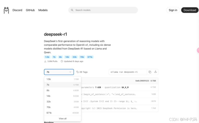The height and width of the screenshot is (123, 199).
Task: Click the .System template row
Action: click(120, 101)
